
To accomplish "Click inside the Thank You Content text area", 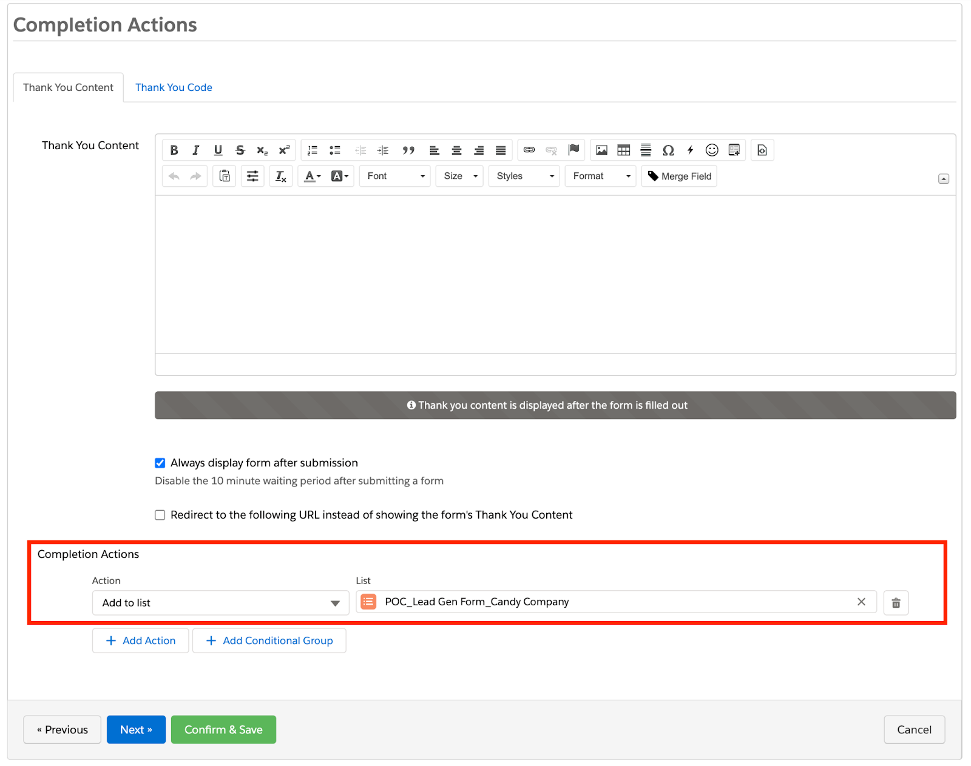I will [x=555, y=274].
